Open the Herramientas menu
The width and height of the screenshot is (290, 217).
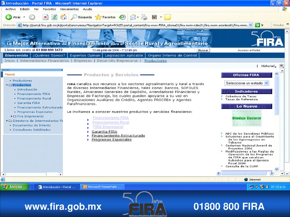[x=69, y=9]
